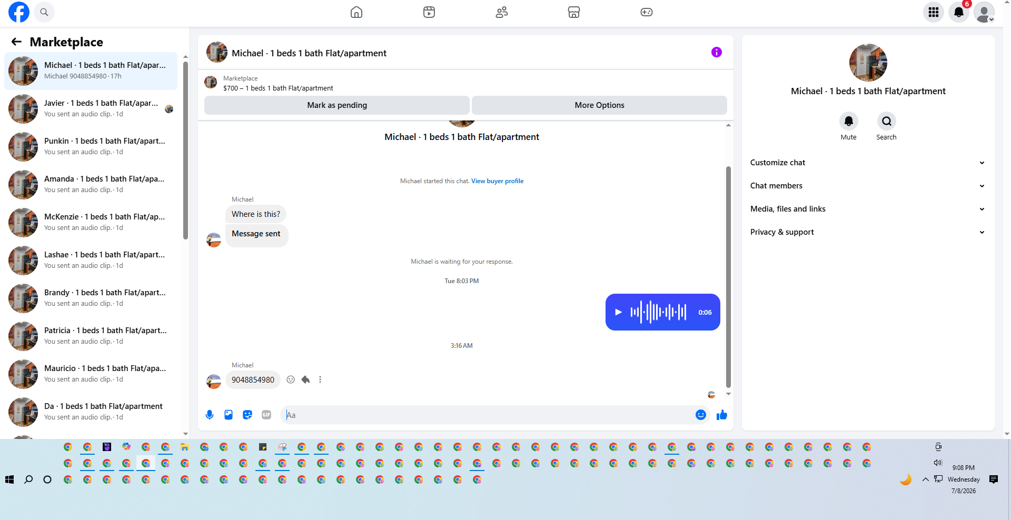Open the Windows Start button
This screenshot has width=1011, height=520.
[x=9, y=479]
